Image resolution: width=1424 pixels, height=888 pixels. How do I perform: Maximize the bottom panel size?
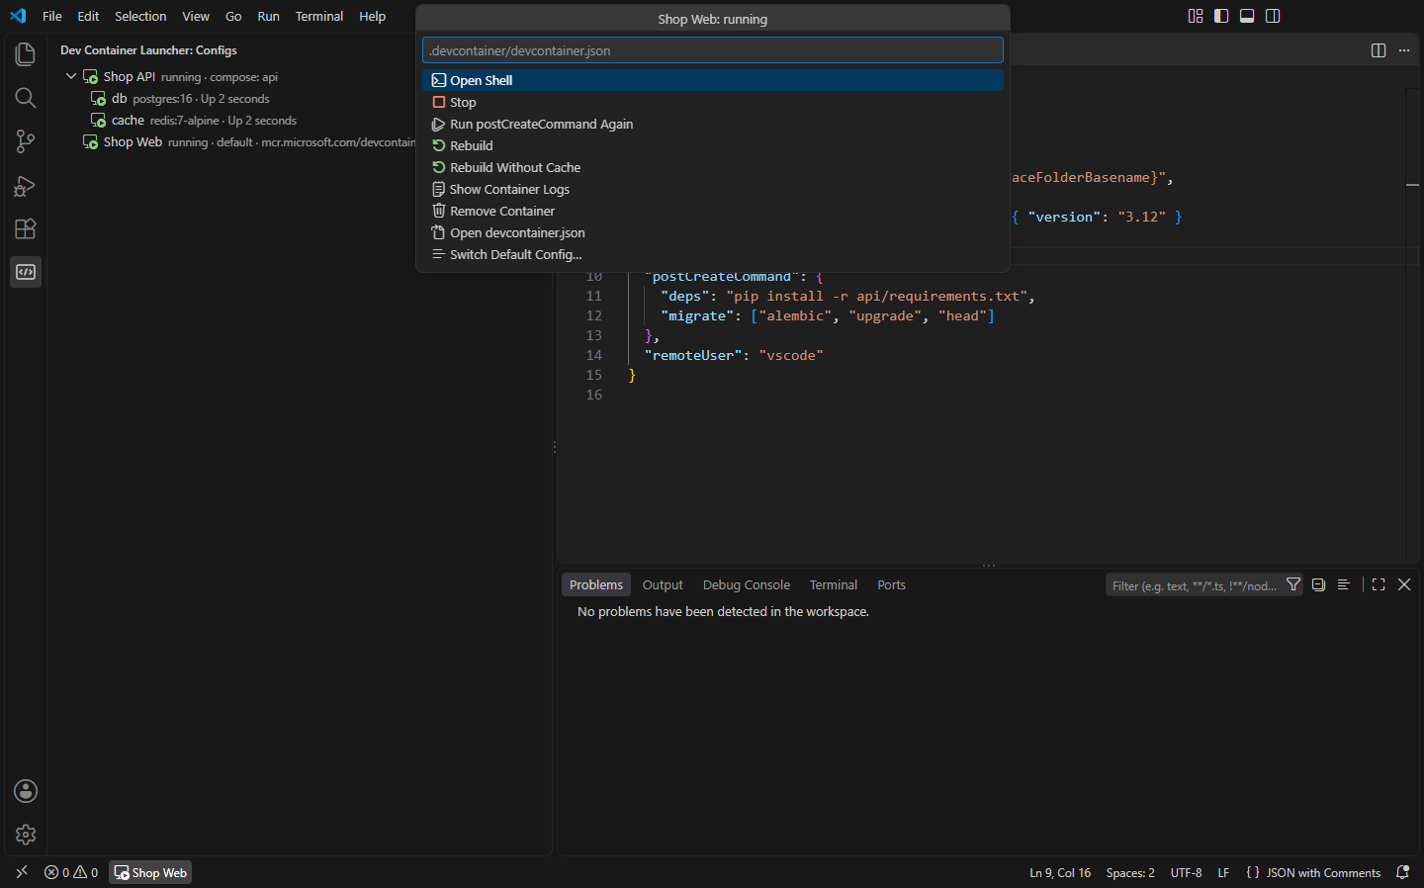pos(1379,585)
